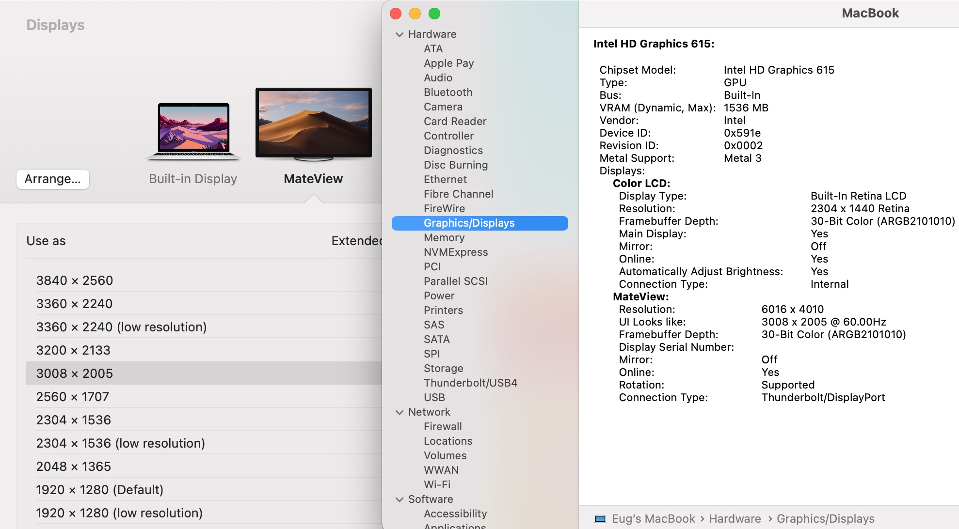Select Graphics/Displays in the sidebar
Viewport: 959px width, 529px height.
469,223
